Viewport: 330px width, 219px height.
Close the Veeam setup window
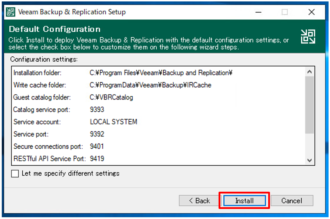[x=311, y=12]
